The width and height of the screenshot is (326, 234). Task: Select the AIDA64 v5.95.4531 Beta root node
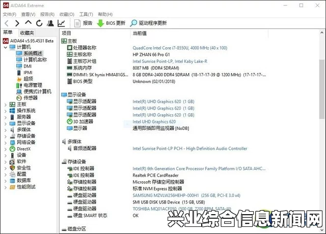coord(28,41)
